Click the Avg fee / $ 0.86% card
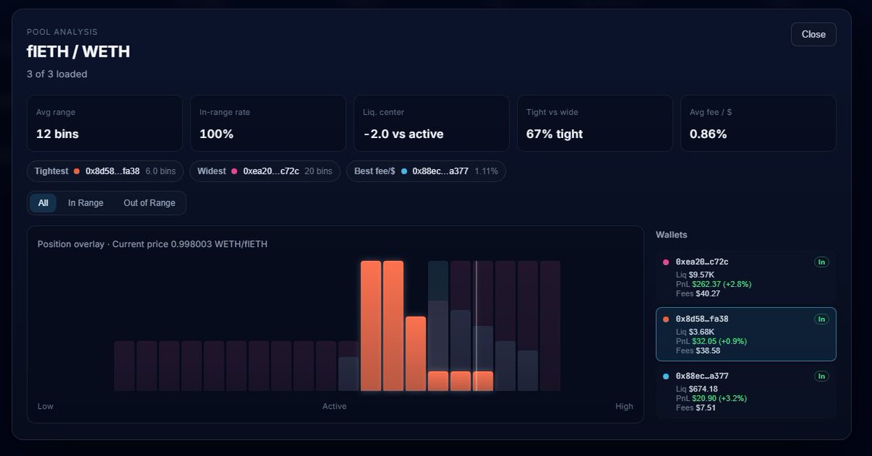Screen dimensions: 872x456 (x=758, y=123)
